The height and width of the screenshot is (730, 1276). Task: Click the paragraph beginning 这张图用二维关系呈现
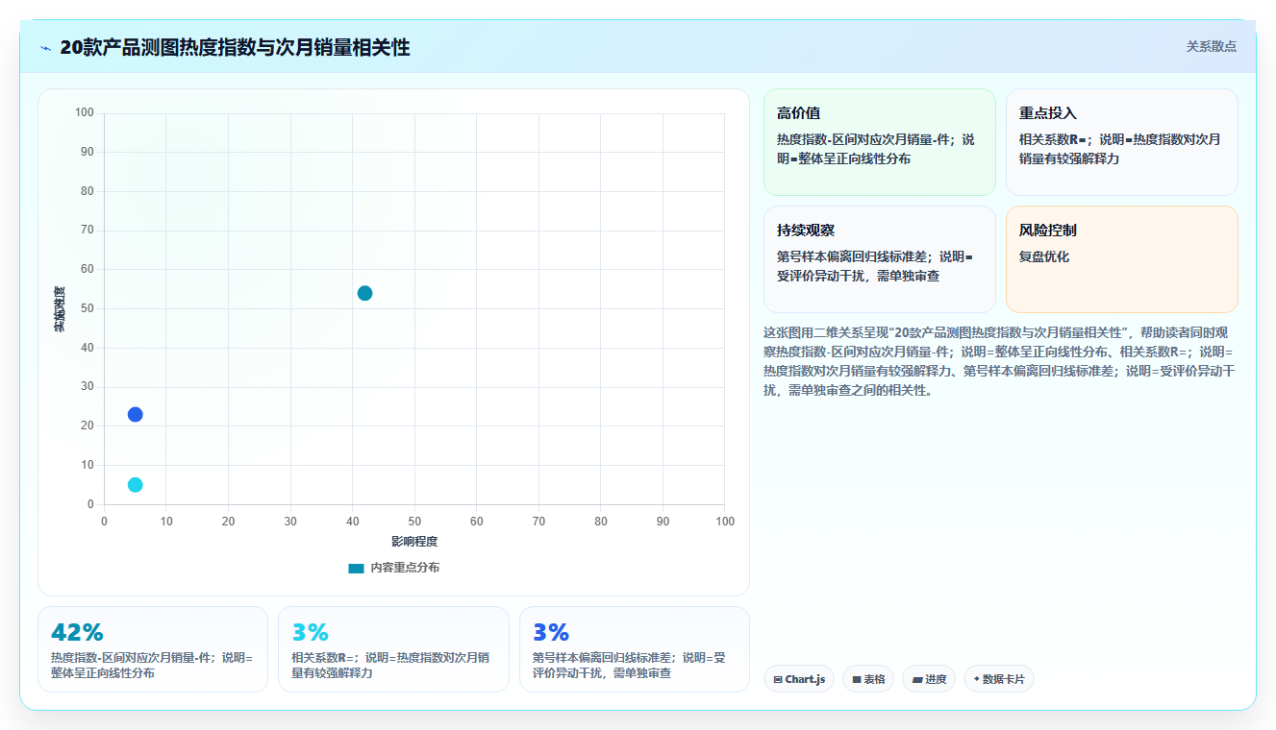(x=998, y=361)
